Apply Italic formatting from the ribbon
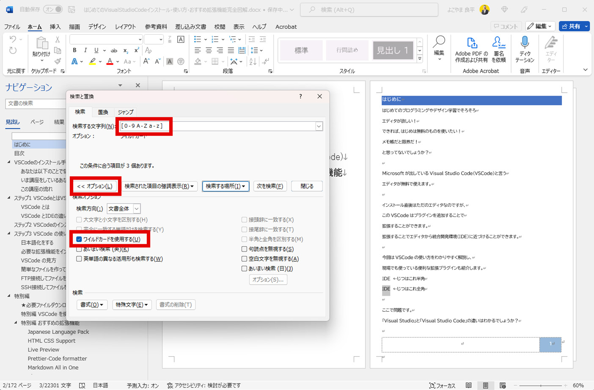The height and width of the screenshot is (390, 594). click(85, 50)
